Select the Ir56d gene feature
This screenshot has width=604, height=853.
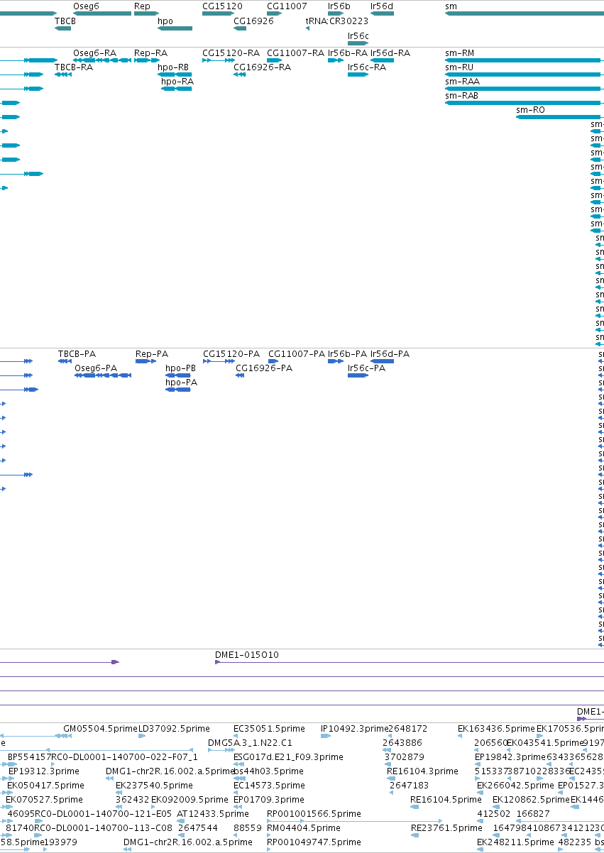pos(382,13)
